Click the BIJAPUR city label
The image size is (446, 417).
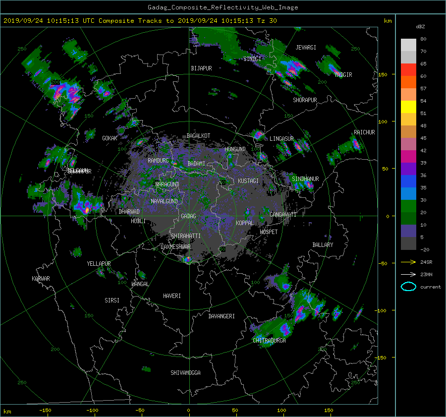[201, 68]
